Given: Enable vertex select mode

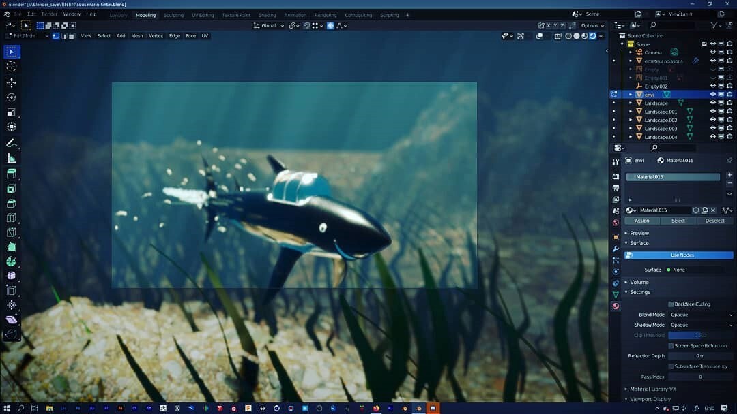Looking at the screenshot, I should click(x=56, y=36).
